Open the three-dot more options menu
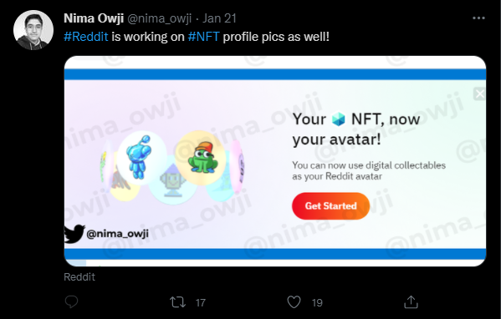 pyautogui.click(x=478, y=18)
